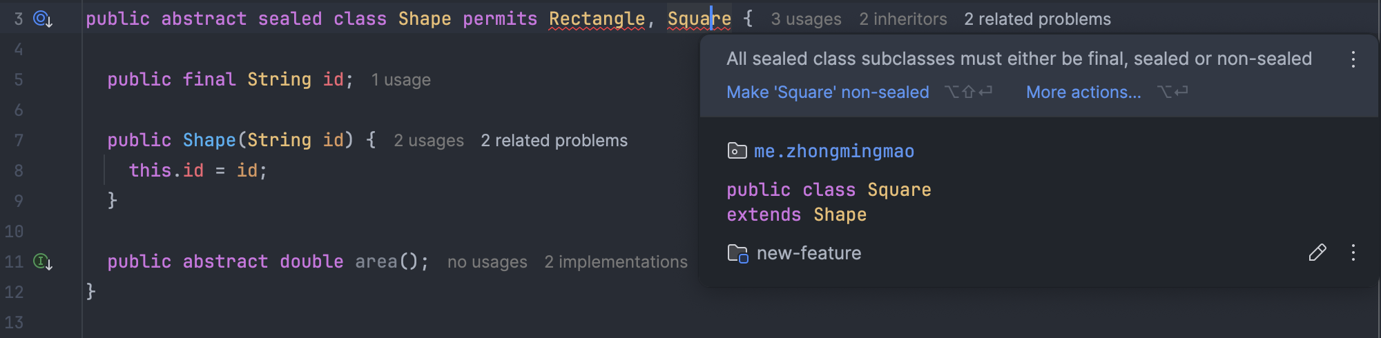Open '2 related problems' on line 3

click(x=1037, y=19)
